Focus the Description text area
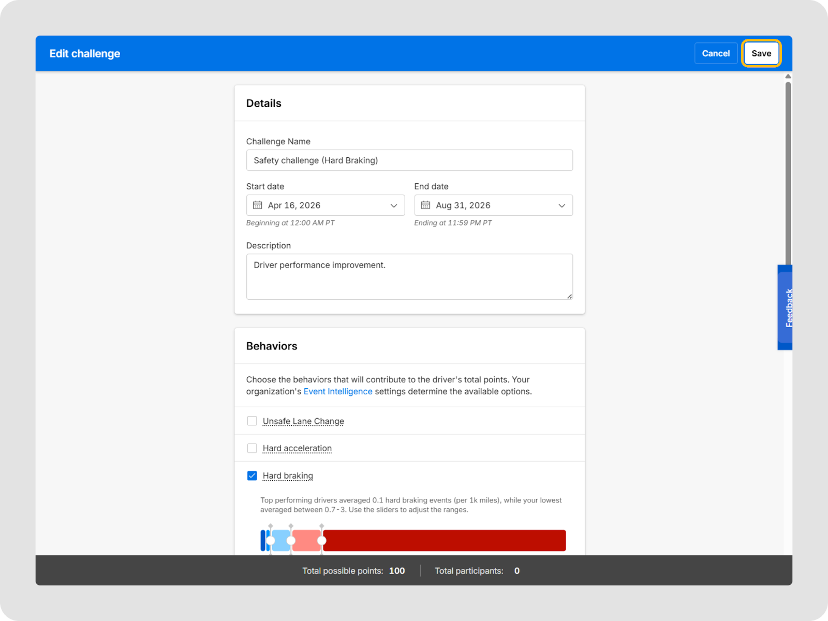828x621 pixels. click(x=409, y=277)
